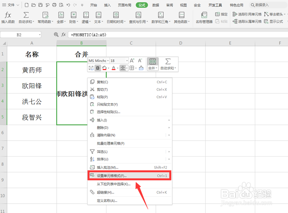Switch to the Start (开始) ribbon tab

[93, 5]
